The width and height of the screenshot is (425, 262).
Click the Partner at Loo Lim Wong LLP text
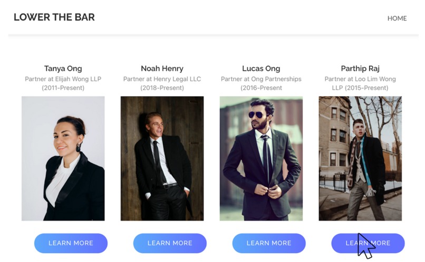pos(360,83)
